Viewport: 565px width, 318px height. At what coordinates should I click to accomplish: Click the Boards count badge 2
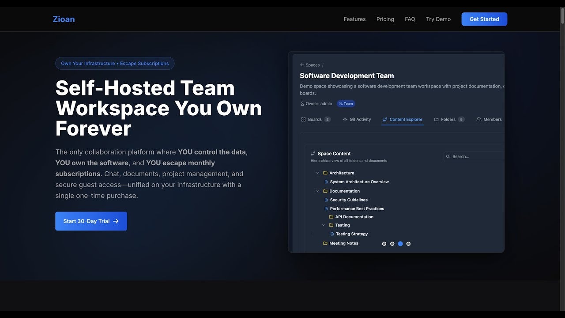tap(327, 119)
